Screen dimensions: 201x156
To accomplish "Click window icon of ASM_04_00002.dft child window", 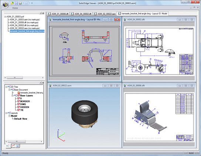I will point(125,19).
